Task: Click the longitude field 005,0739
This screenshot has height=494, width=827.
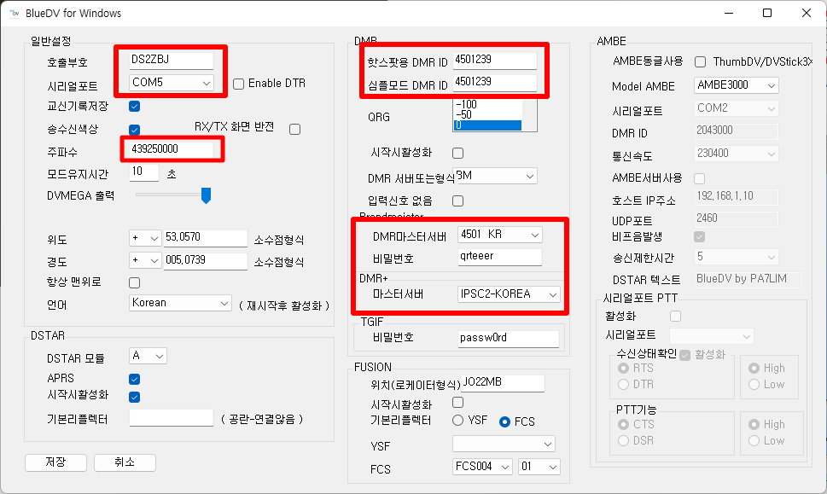Action: coord(205,261)
